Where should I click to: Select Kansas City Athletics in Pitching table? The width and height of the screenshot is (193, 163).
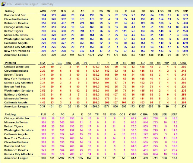pos(18,83)
